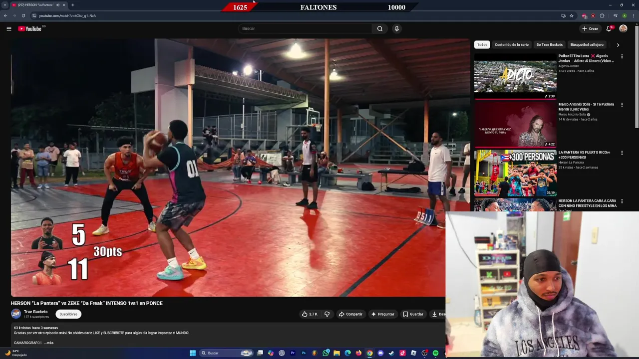Open options for the 'Adicto Al Dinero' video

click(x=622, y=56)
